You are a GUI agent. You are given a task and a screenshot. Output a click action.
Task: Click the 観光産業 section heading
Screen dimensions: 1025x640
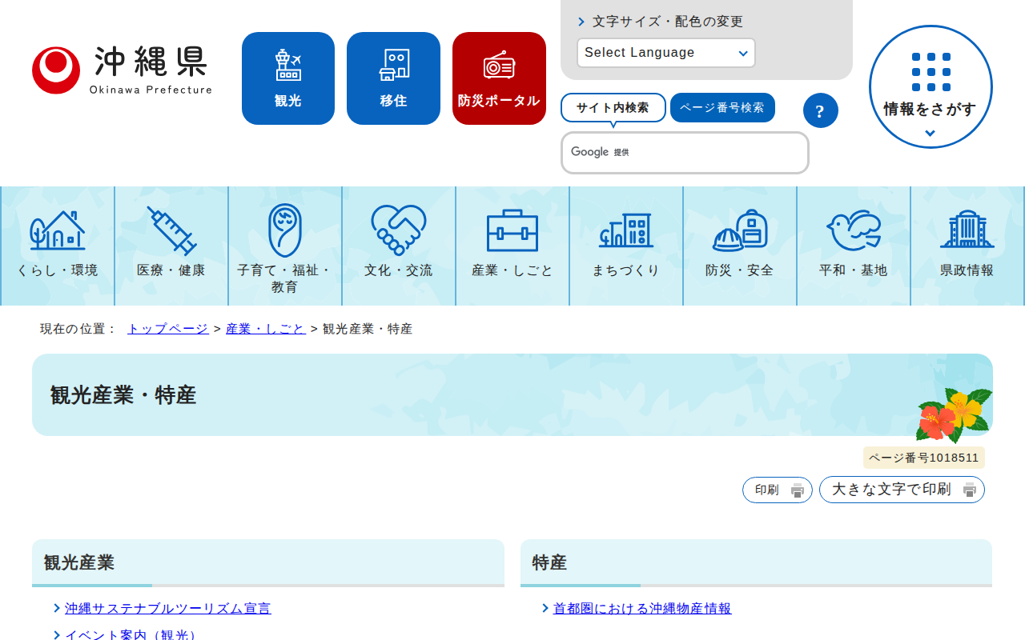(79, 562)
